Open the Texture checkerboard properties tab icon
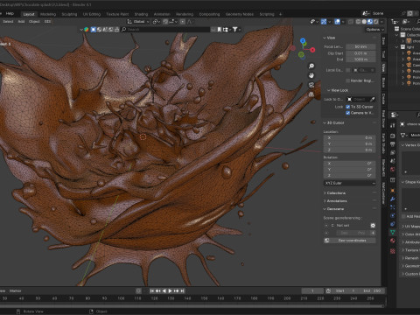 pos(393,251)
